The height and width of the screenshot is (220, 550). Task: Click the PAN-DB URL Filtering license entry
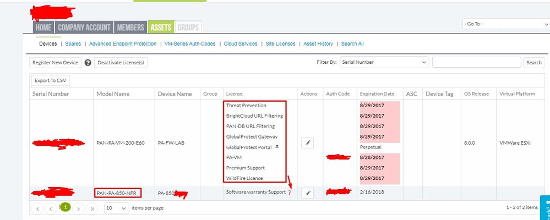pos(251,126)
